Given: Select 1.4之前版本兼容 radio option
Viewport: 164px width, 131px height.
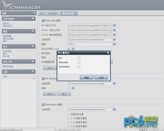Looking at the screenshot, I should [69, 118].
